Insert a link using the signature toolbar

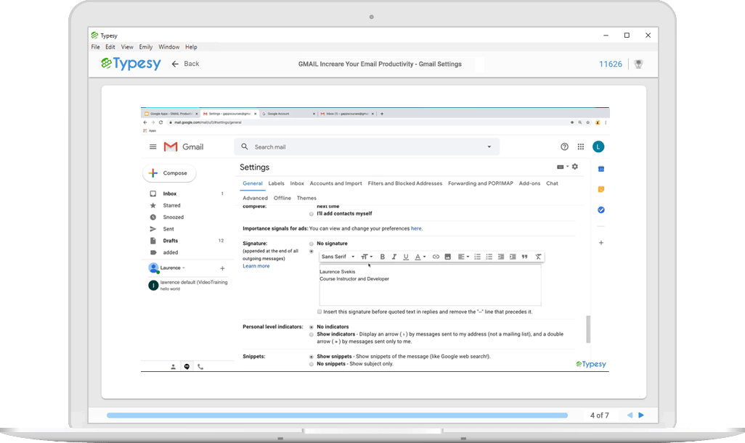pos(436,257)
